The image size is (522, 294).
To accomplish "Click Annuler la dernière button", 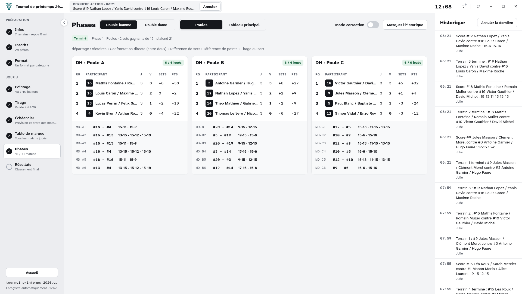I will 497,23.
